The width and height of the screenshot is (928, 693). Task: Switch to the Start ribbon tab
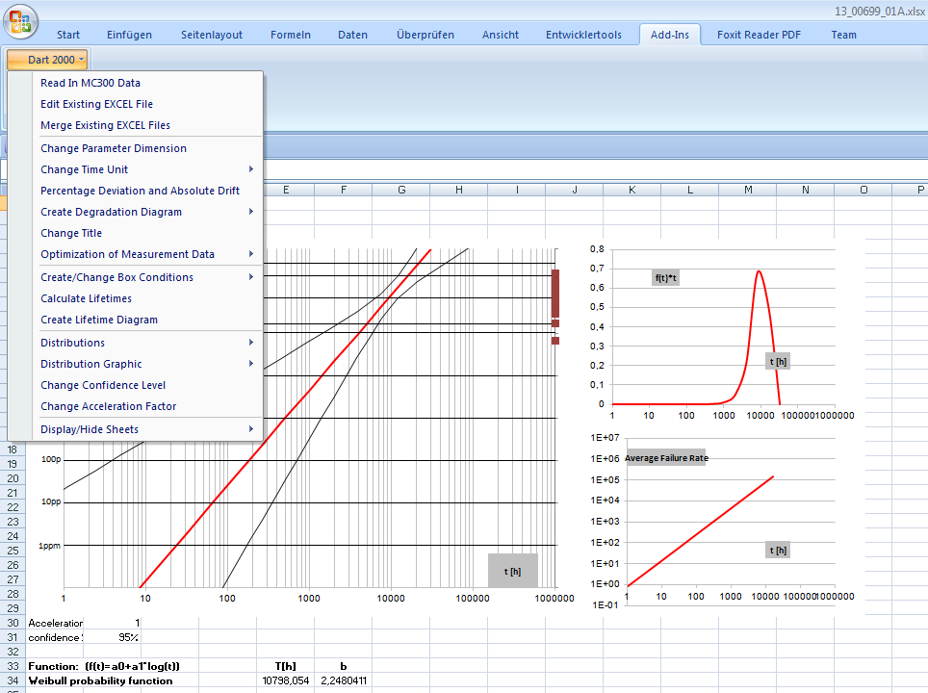[x=68, y=35]
